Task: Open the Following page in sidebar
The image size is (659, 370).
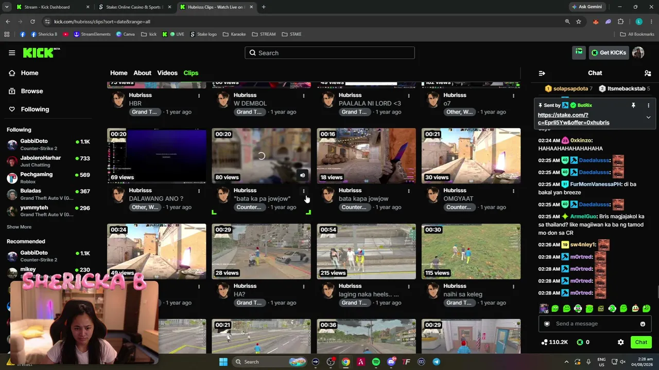Action: tap(35, 109)
